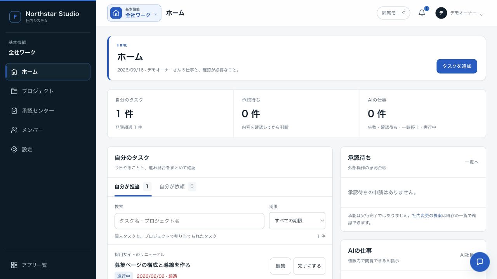
Task: Open メンバー in the sidebar
Action: (48, 130)
